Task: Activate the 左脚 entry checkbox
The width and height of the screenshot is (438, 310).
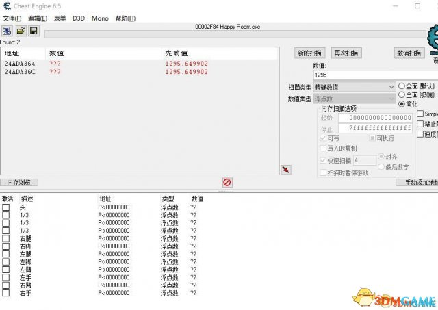Action: tap(6, 262)
